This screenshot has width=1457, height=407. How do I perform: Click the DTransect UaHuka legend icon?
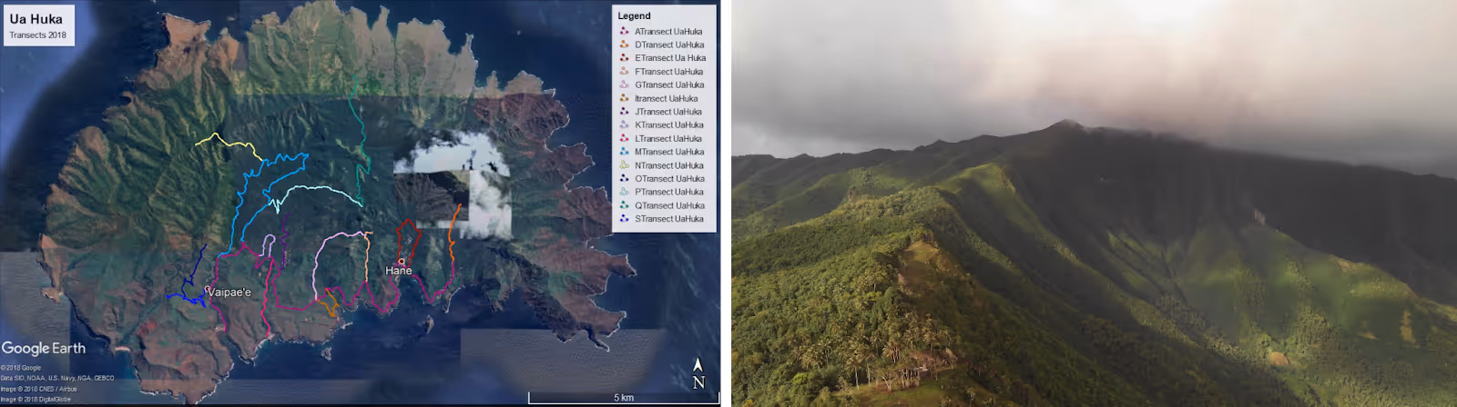[x=624, y=45]
